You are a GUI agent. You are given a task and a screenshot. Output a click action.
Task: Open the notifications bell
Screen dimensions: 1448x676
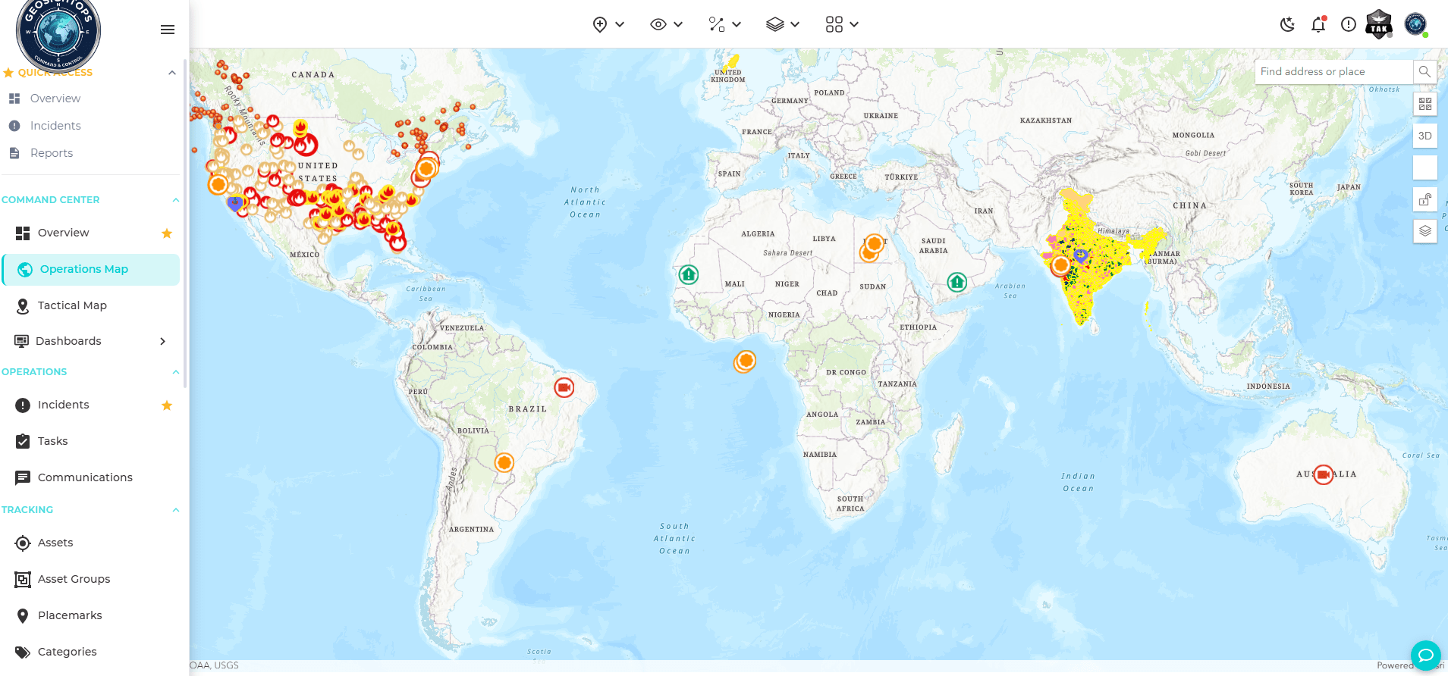[1318, 25]
